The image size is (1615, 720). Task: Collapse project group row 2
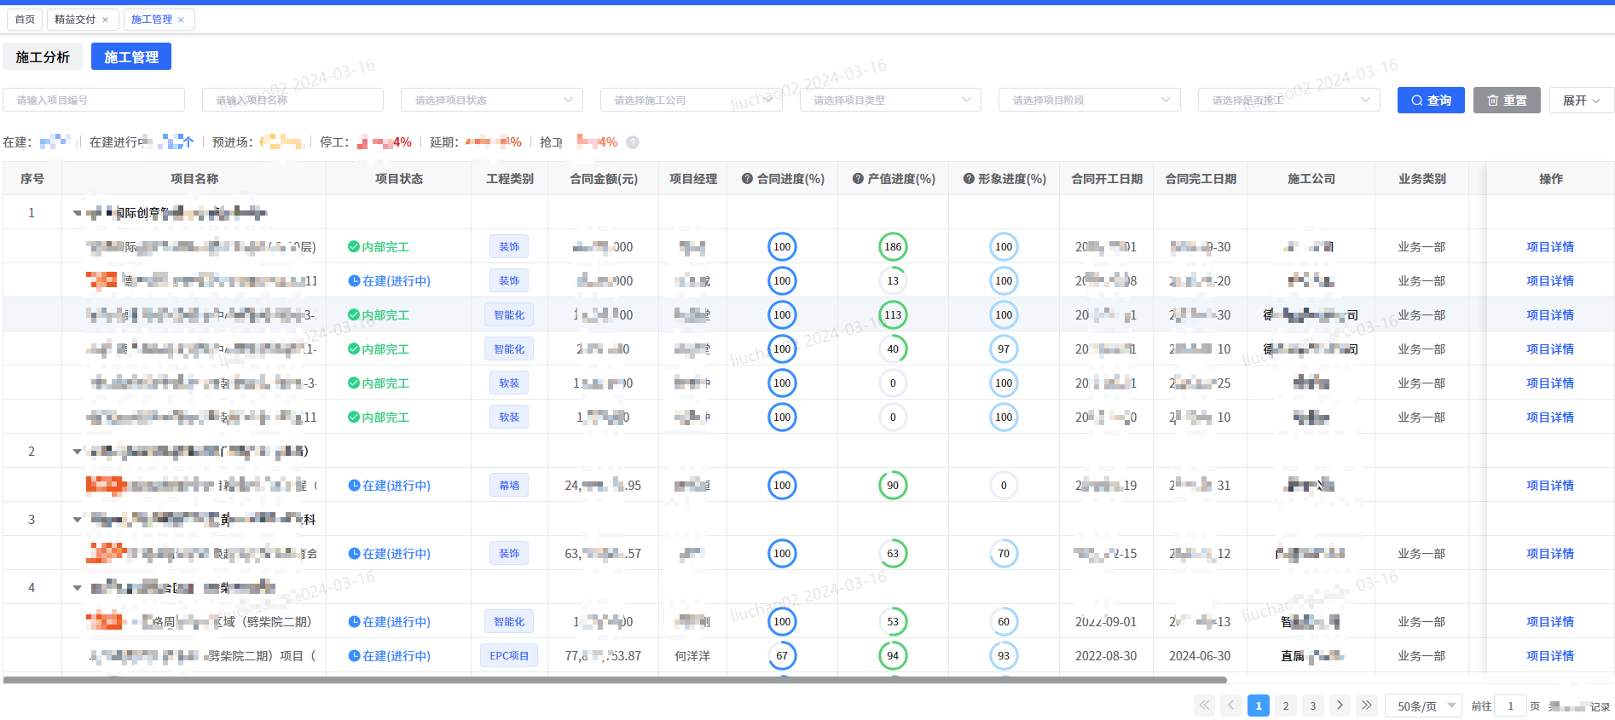click(x=77, y=452)
